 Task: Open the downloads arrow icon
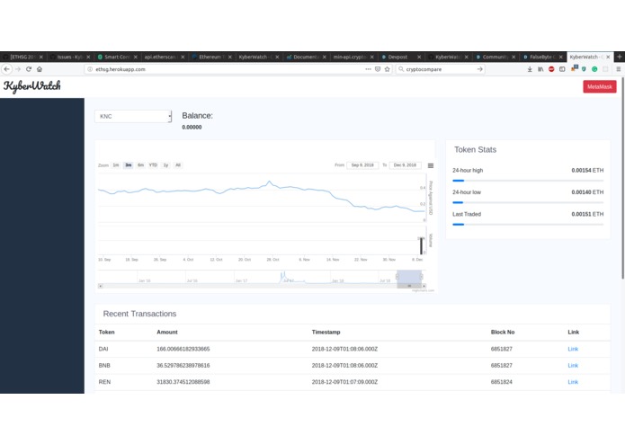530,69
